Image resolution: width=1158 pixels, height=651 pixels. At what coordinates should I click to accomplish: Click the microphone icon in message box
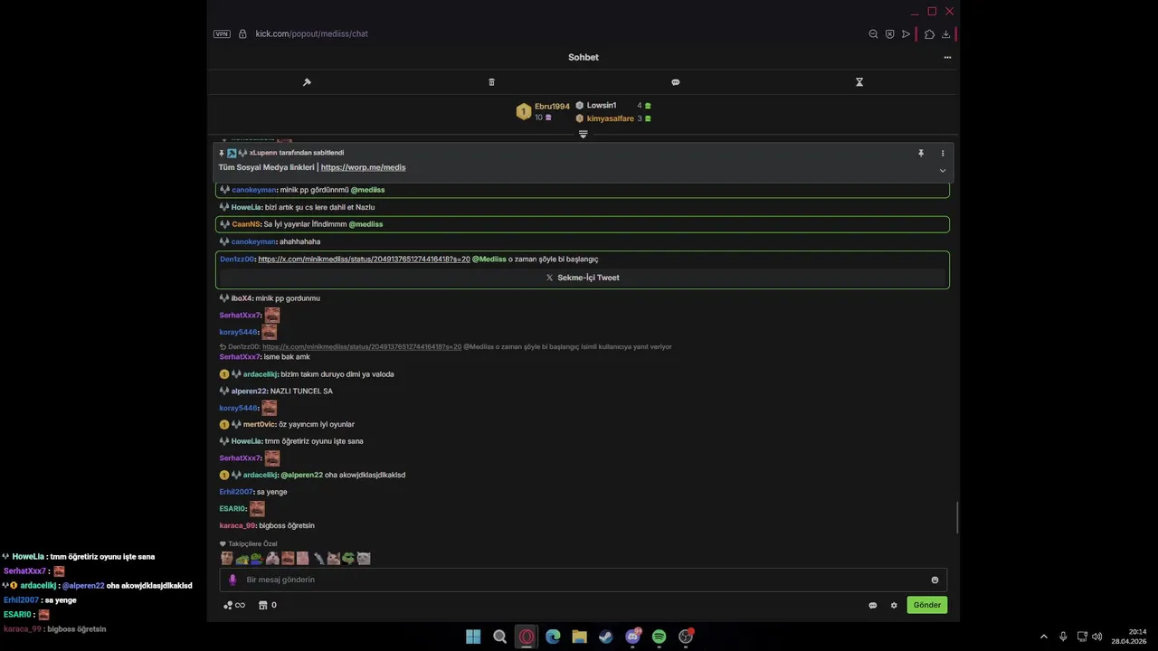[x=233, y=580]
